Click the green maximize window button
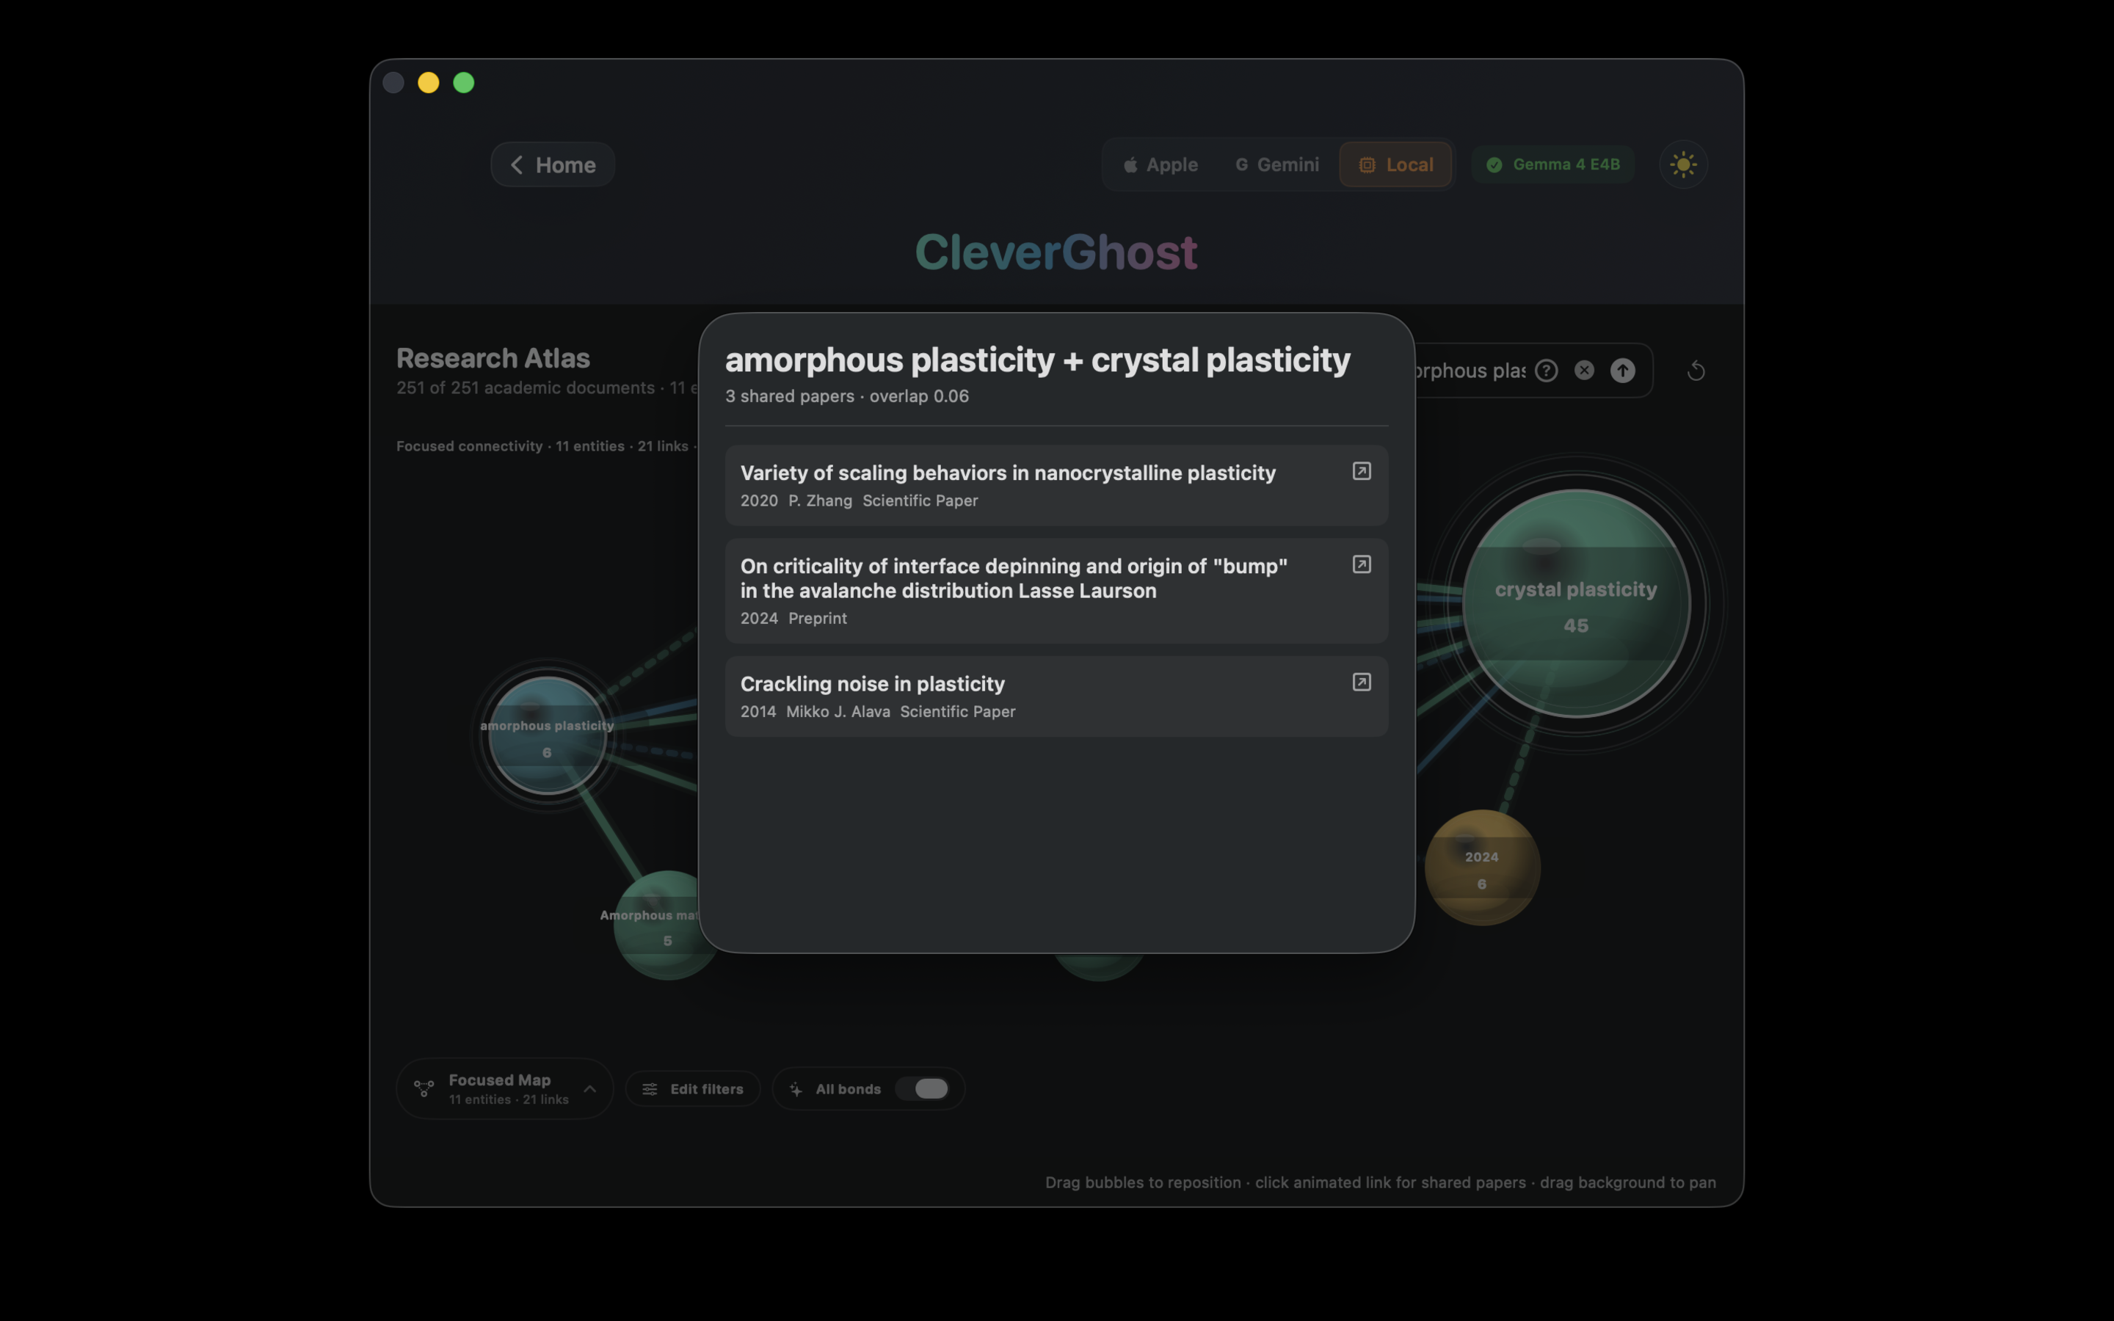 [x=464, y=82]
